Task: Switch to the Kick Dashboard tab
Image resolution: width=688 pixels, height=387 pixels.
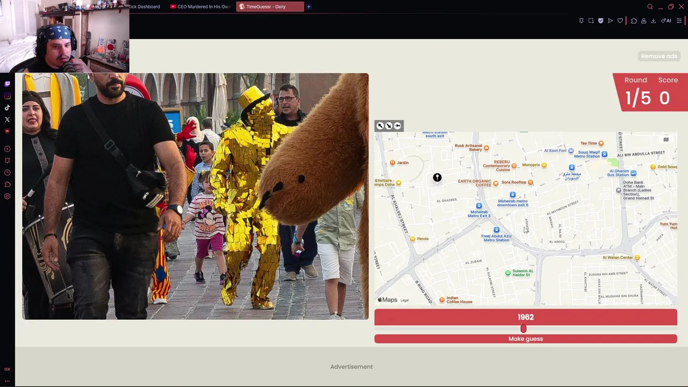Action: 144,6
